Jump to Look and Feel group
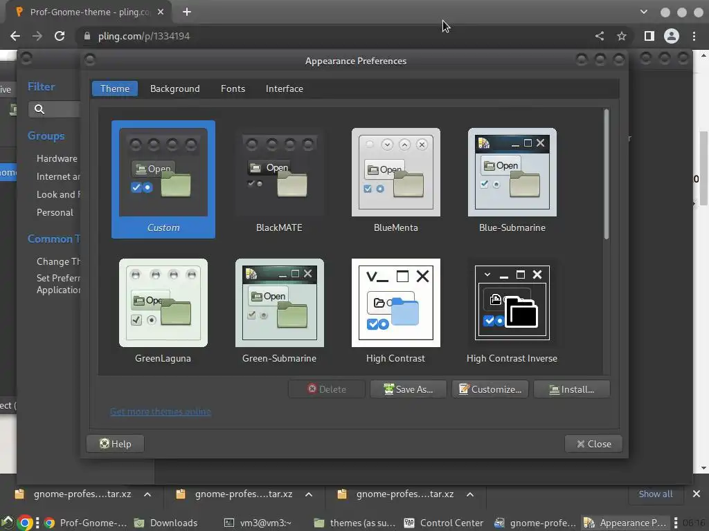 (x=58, y=194)
